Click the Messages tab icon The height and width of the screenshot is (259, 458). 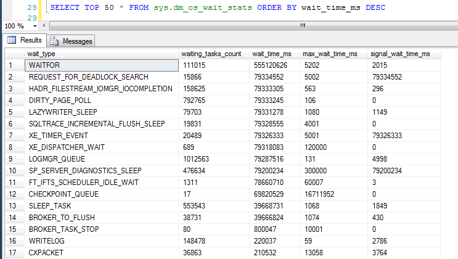pyautogui.click(x=54, y=41)
